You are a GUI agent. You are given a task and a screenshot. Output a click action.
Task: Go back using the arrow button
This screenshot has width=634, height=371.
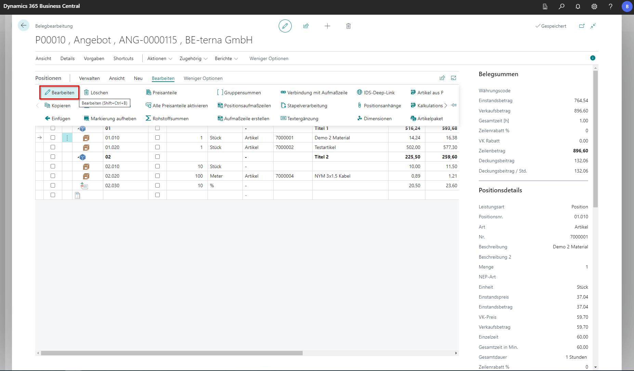(x=24, y=26)
